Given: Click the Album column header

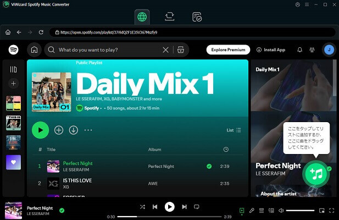Looking at the screenshot, I should tap(154, 150).
